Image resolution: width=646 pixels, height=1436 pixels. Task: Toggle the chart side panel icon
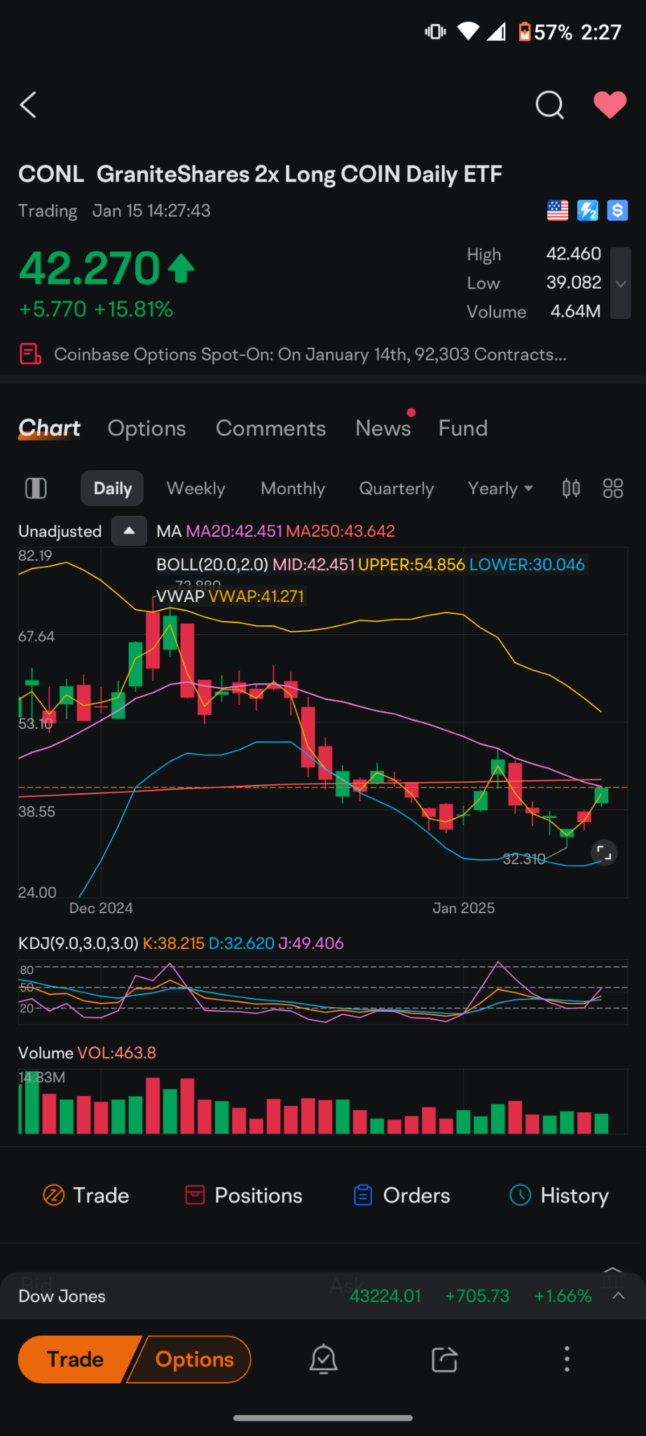click(36, 488)
